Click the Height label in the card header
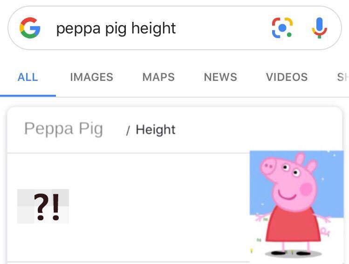The width and height of the screenshot is (349, 264). point(156,130)
